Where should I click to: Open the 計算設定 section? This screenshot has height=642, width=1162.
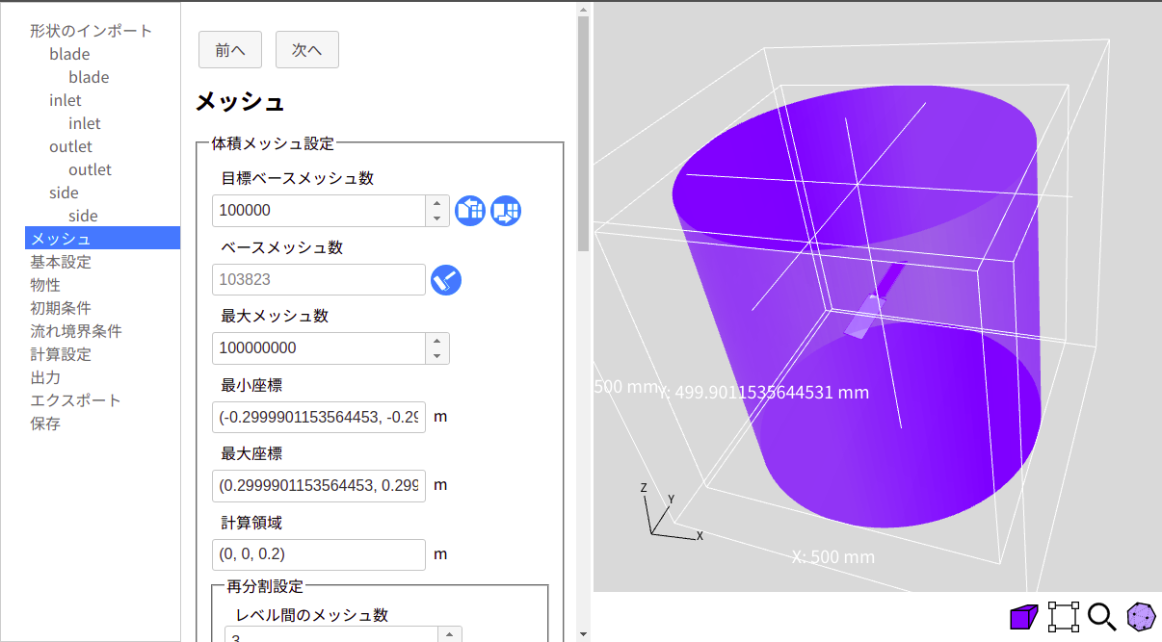point(61,354)
